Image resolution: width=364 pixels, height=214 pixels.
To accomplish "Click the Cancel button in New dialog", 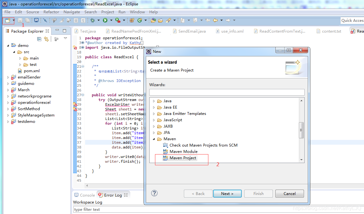I will point(289,194).
